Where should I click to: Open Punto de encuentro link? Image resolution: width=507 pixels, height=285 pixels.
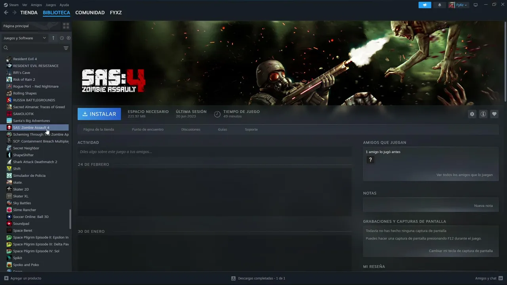click(x=148, y=129)
